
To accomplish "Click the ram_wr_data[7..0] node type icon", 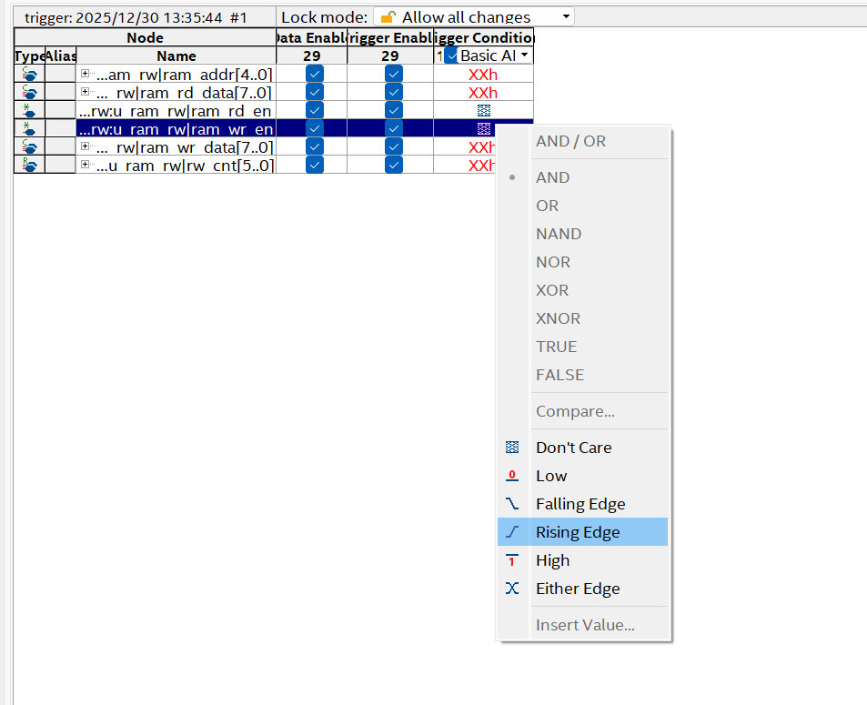I will pos(29,147).
